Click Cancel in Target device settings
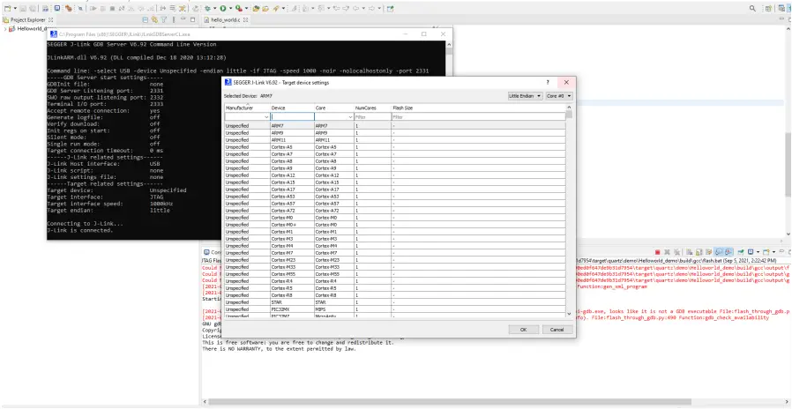The image size is (792, 409). point(557,329)
